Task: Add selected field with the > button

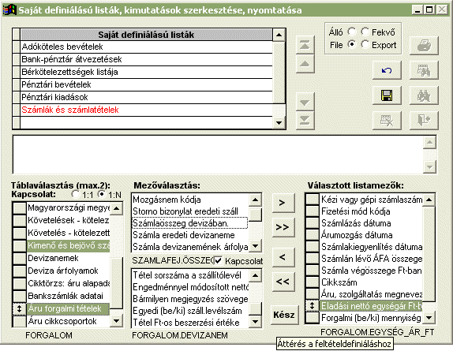Action: 283,203
